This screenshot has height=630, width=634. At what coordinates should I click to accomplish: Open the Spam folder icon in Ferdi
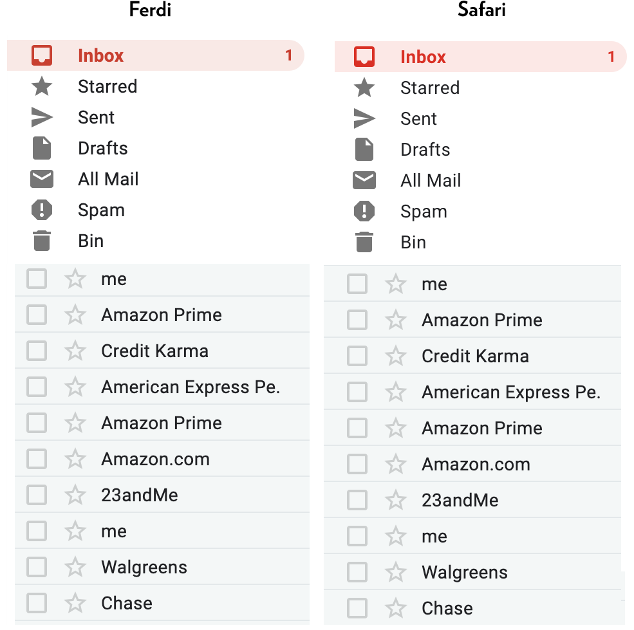pos(42,210)
